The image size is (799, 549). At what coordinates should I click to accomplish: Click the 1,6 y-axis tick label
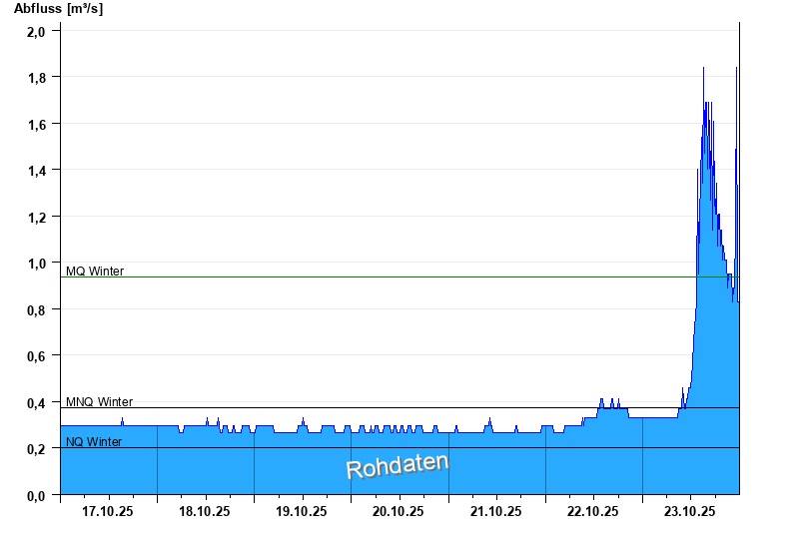(x=36, y=124)
